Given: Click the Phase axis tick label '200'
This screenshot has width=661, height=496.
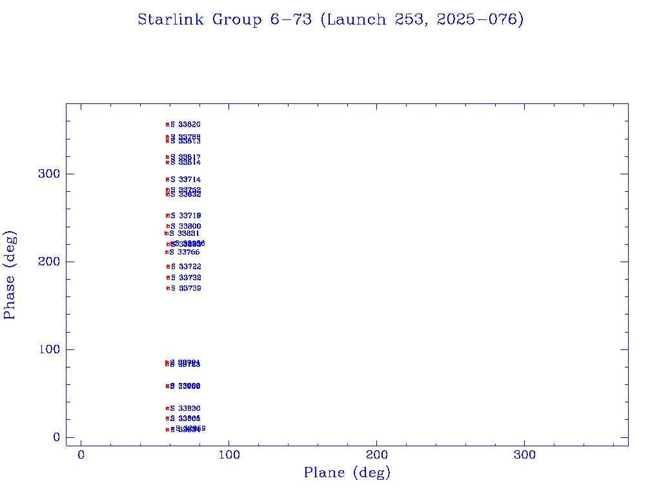Looking at the screenshot, I should (49, 262).
